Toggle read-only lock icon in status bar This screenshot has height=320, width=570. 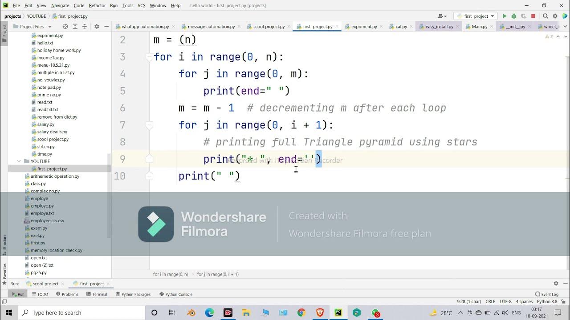tap(564, 302)
